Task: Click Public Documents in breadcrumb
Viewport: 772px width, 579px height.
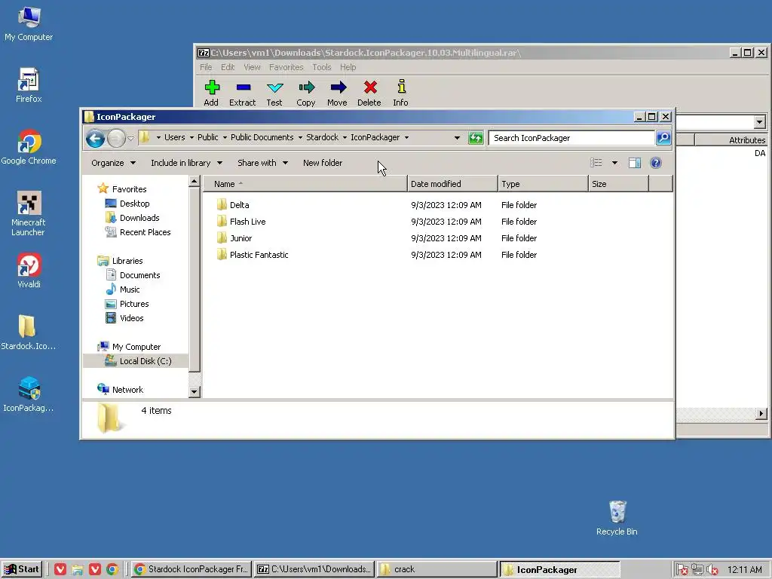Action: [262, 138]
